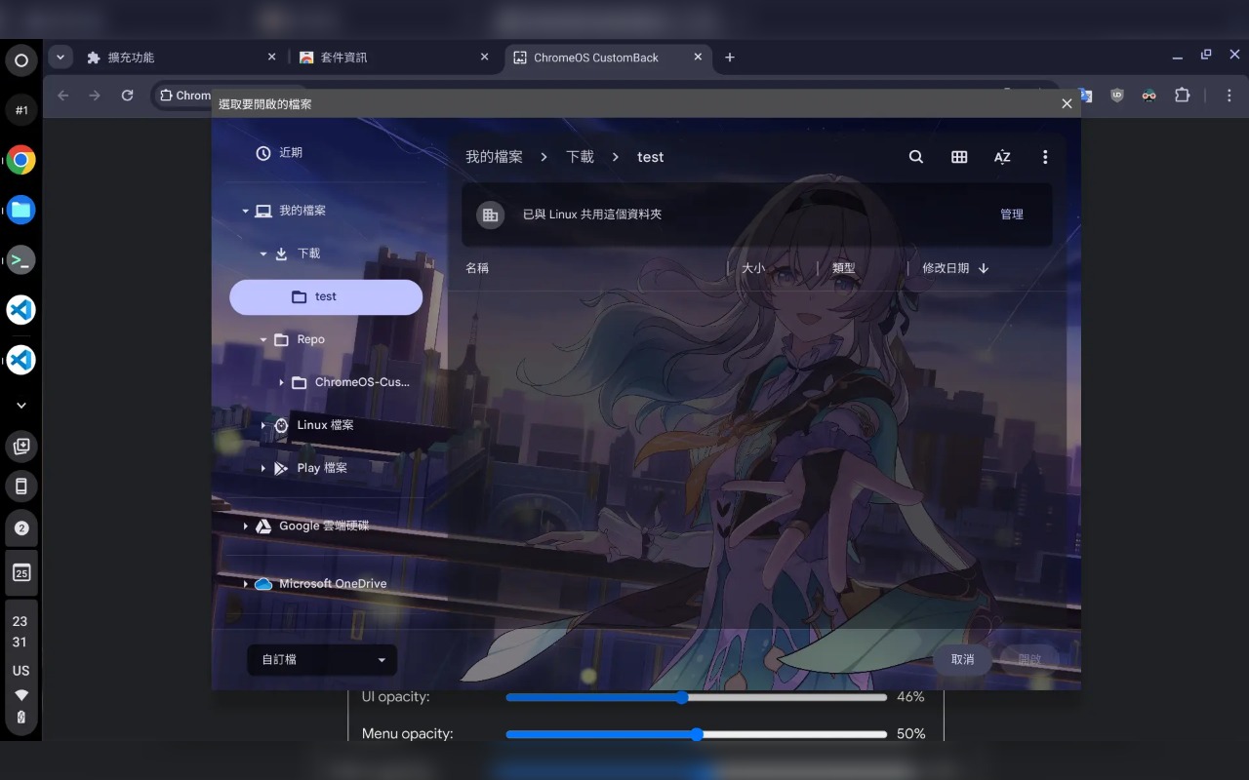The height and width of the screenshot is (780, 1249).
Task: Sort by Type column header
Action: pos(843,268)
